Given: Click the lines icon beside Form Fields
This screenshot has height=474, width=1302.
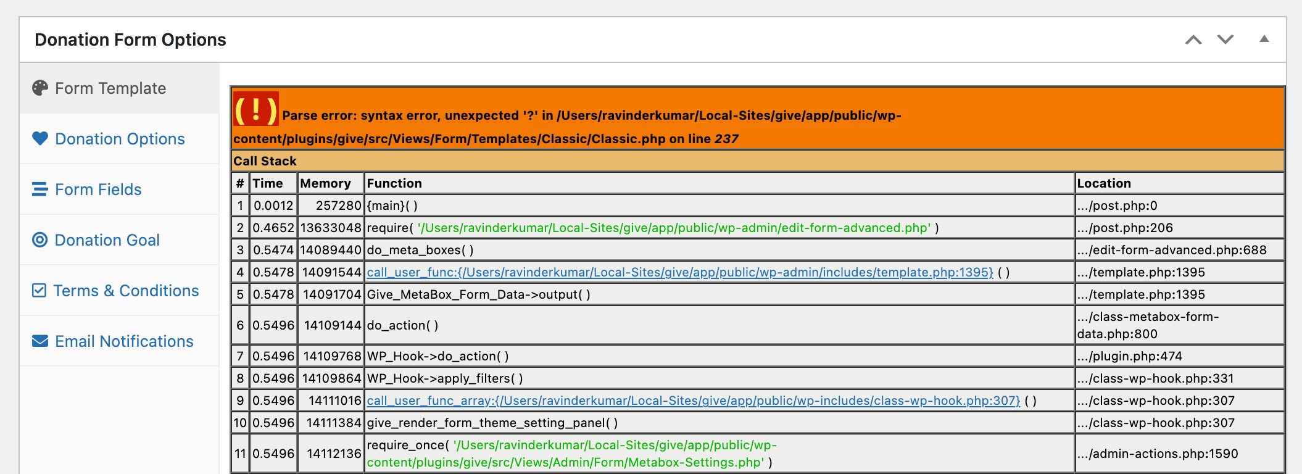Looking at the screenshot, I should pos(40,189).
